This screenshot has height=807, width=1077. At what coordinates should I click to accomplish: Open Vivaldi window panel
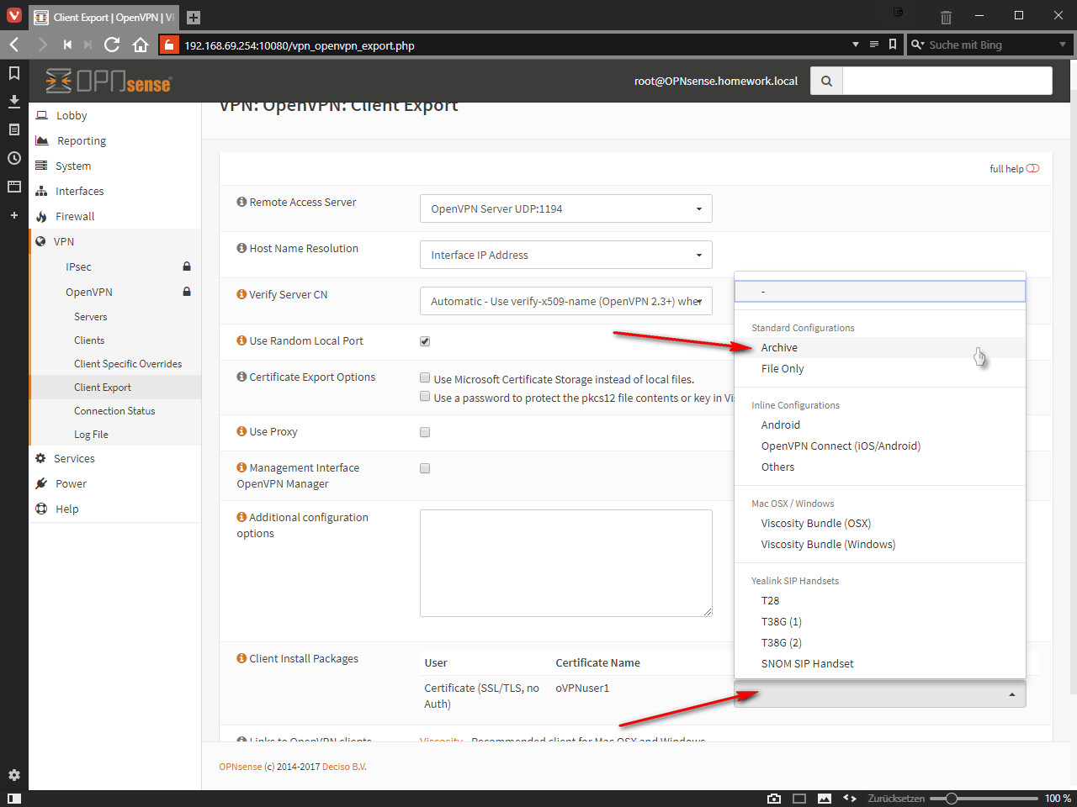[x=14, y=187]
